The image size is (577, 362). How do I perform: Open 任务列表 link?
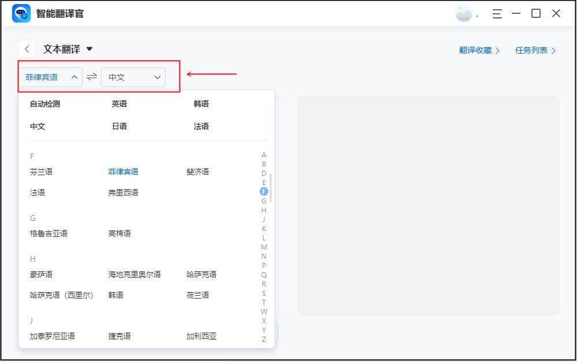pos(535,50)
